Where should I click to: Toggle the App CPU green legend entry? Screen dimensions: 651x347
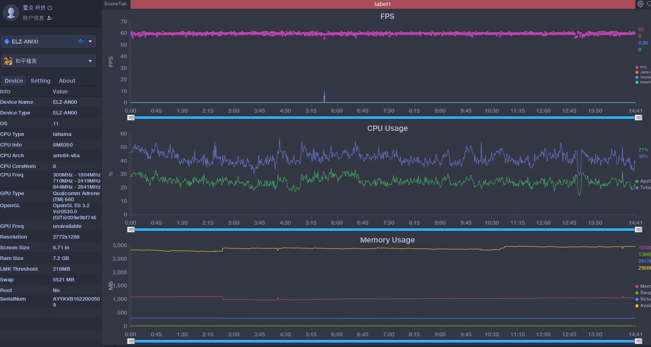(x=643, y=181)
